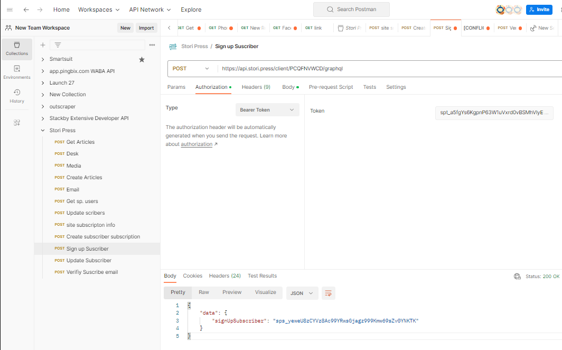Open the Test Results tab

[263, 276]
